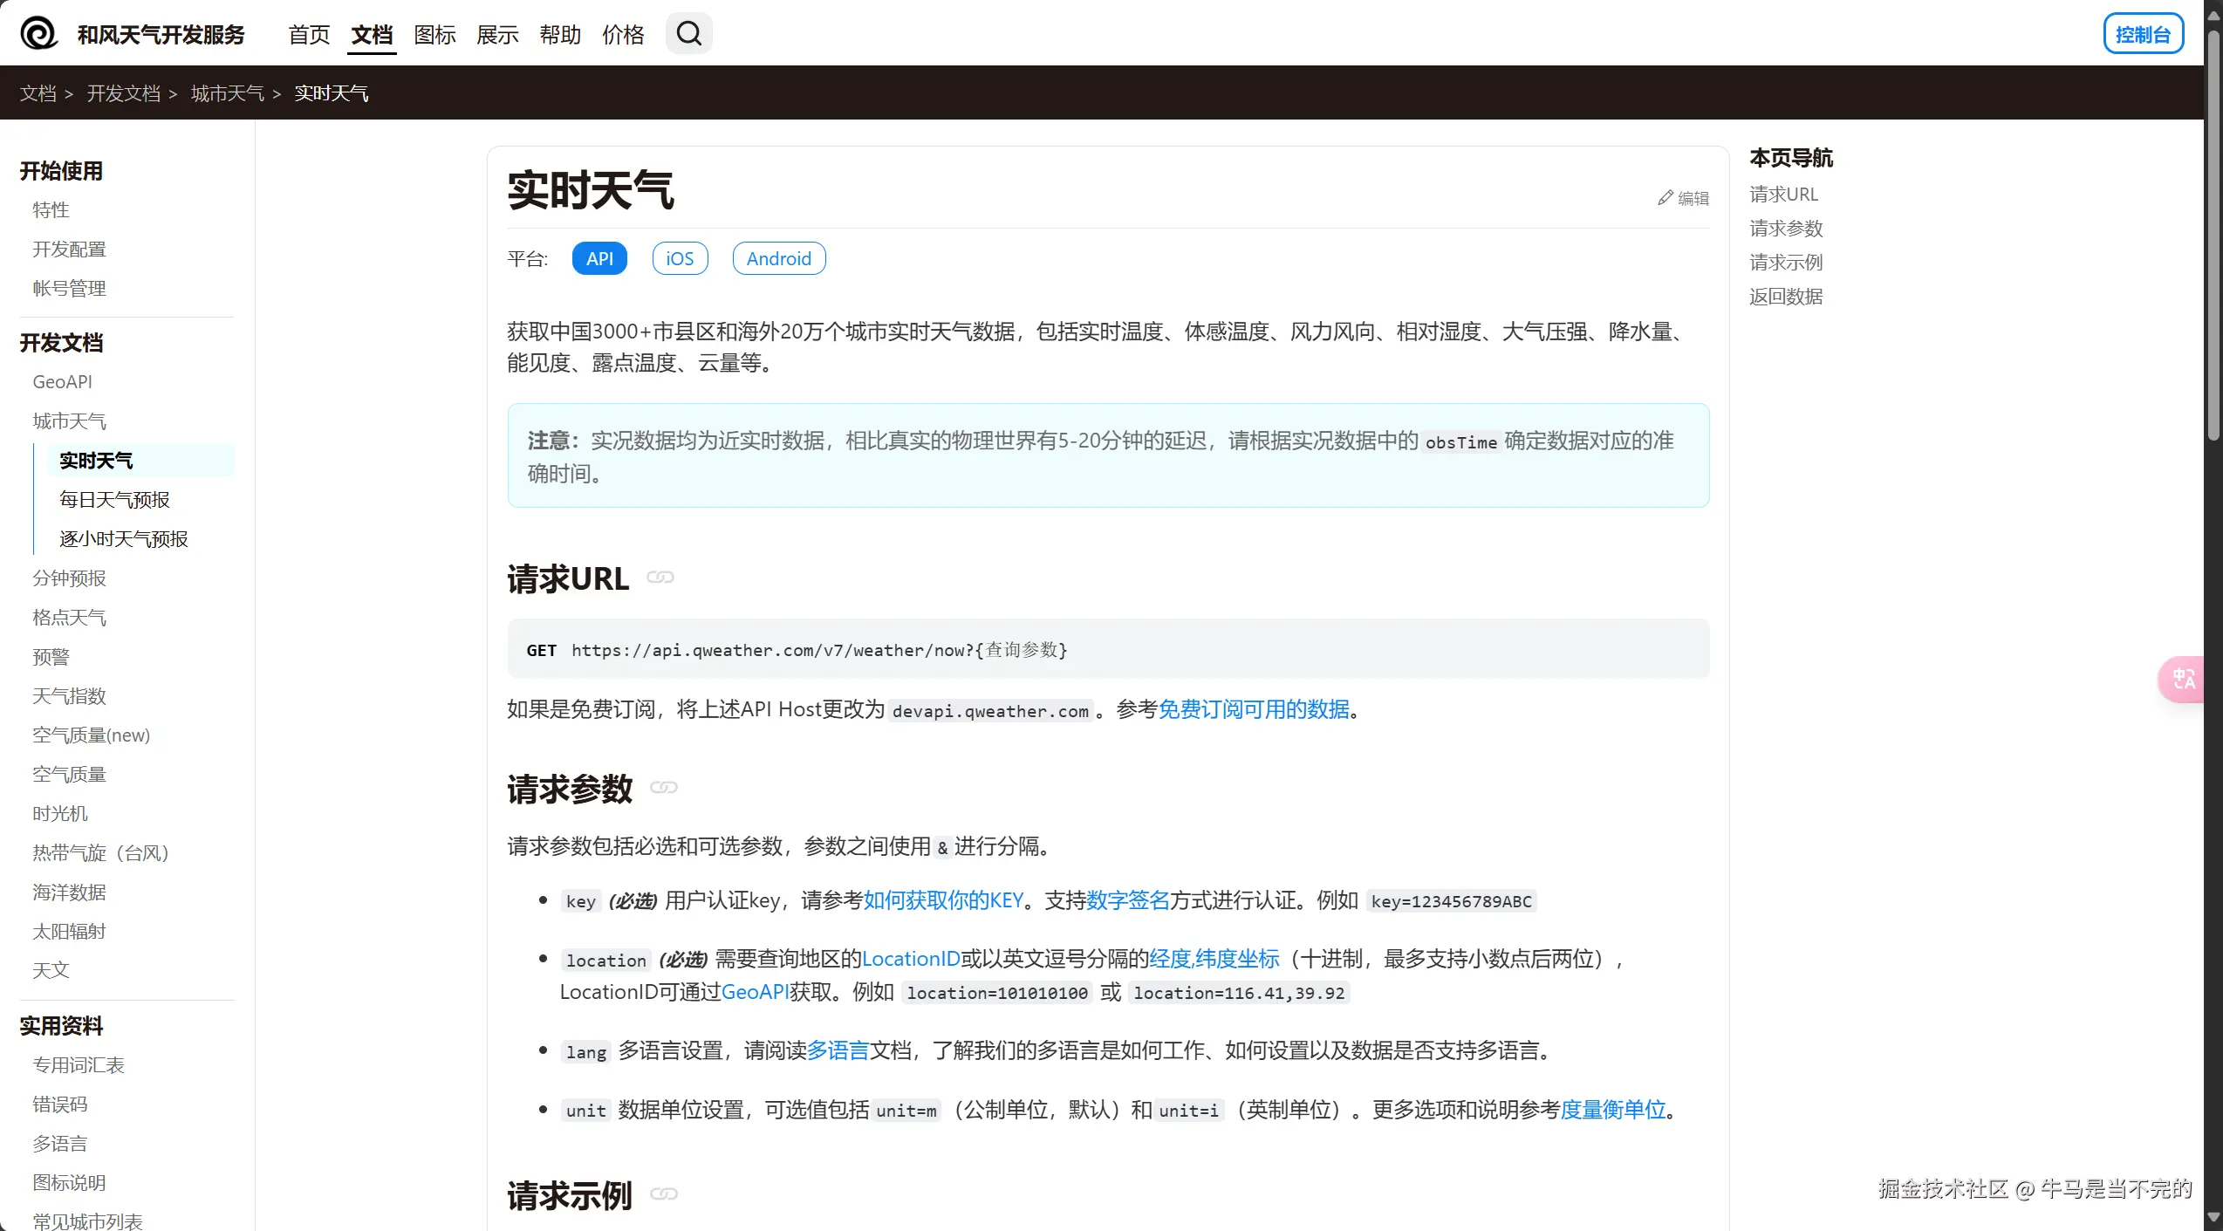Open the search magnifier icon
The width and height of the screenshot is (2223, 1231).
point(688,34)
